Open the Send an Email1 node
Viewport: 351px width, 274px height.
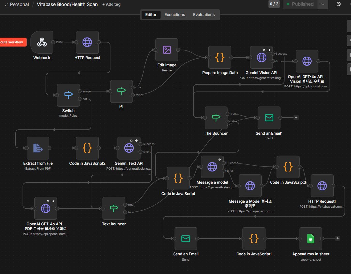point(269,117)
